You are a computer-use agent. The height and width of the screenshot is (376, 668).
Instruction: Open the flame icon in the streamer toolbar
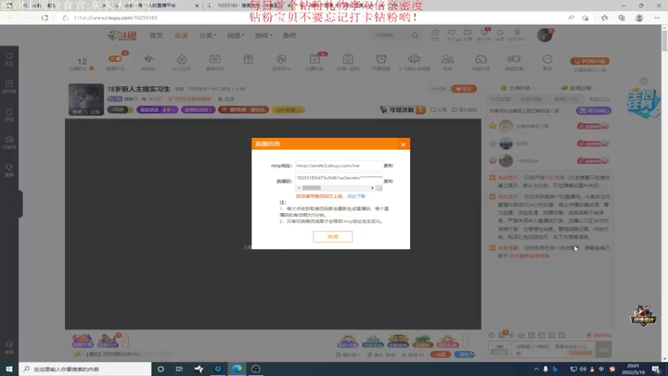(x=181, y=58)
